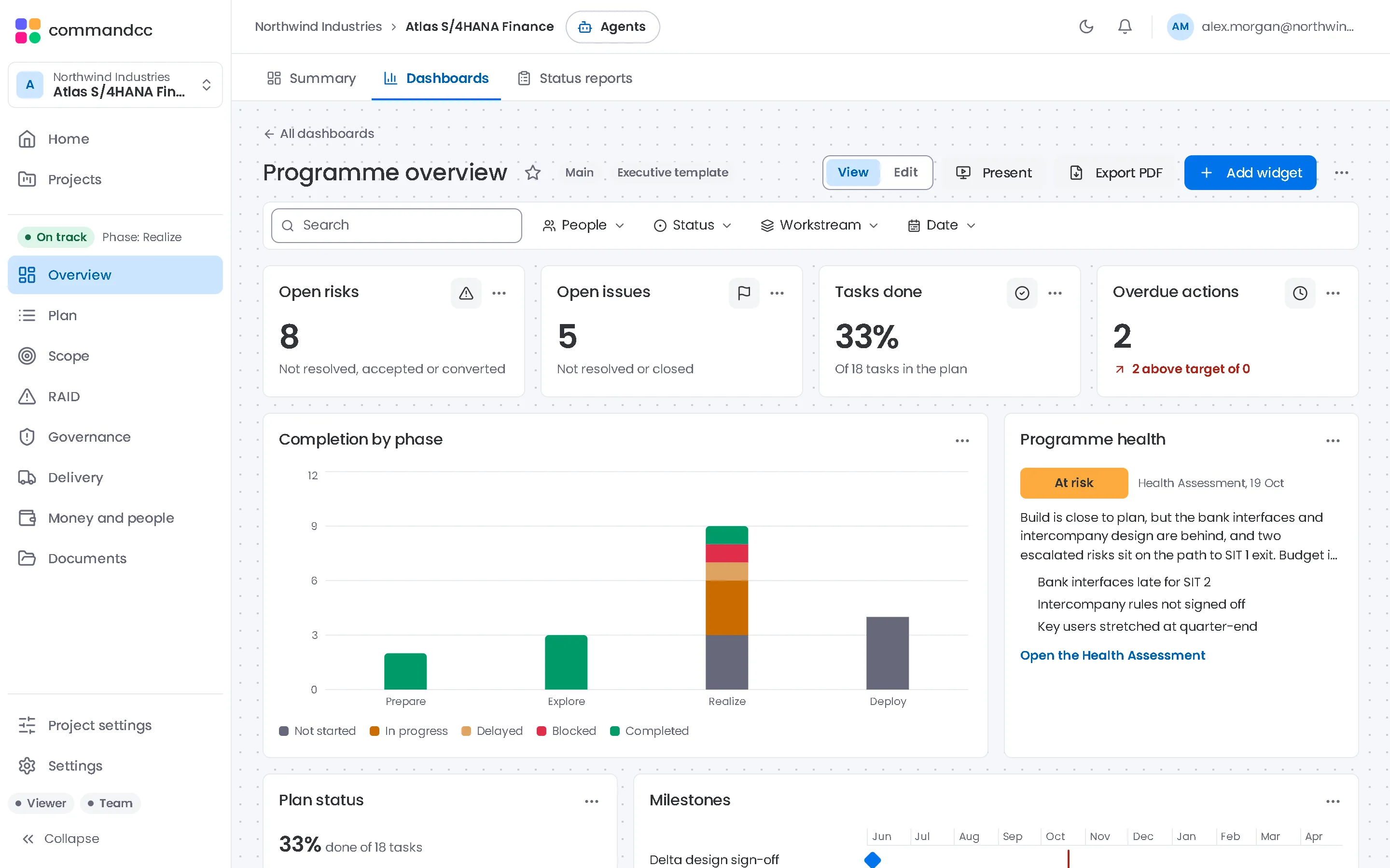Screen dimensions: 1390x868
Task: Collapse the sidebar
Action: click(x=60, y=839)
